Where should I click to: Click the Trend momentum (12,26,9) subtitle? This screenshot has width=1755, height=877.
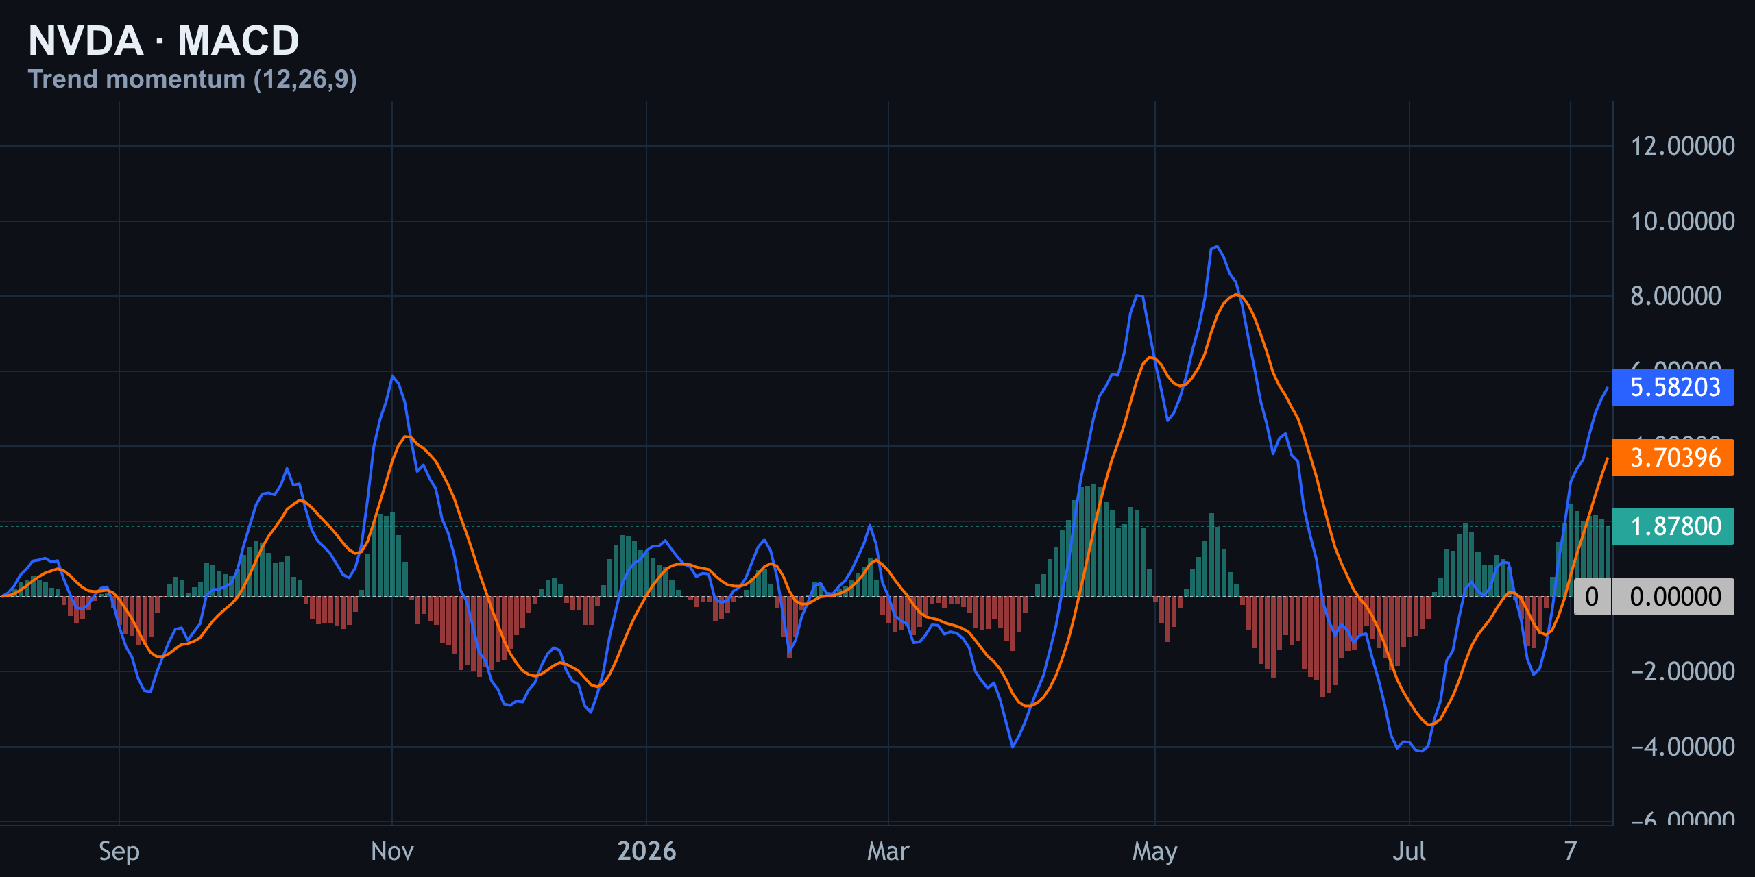pos(193,79)
